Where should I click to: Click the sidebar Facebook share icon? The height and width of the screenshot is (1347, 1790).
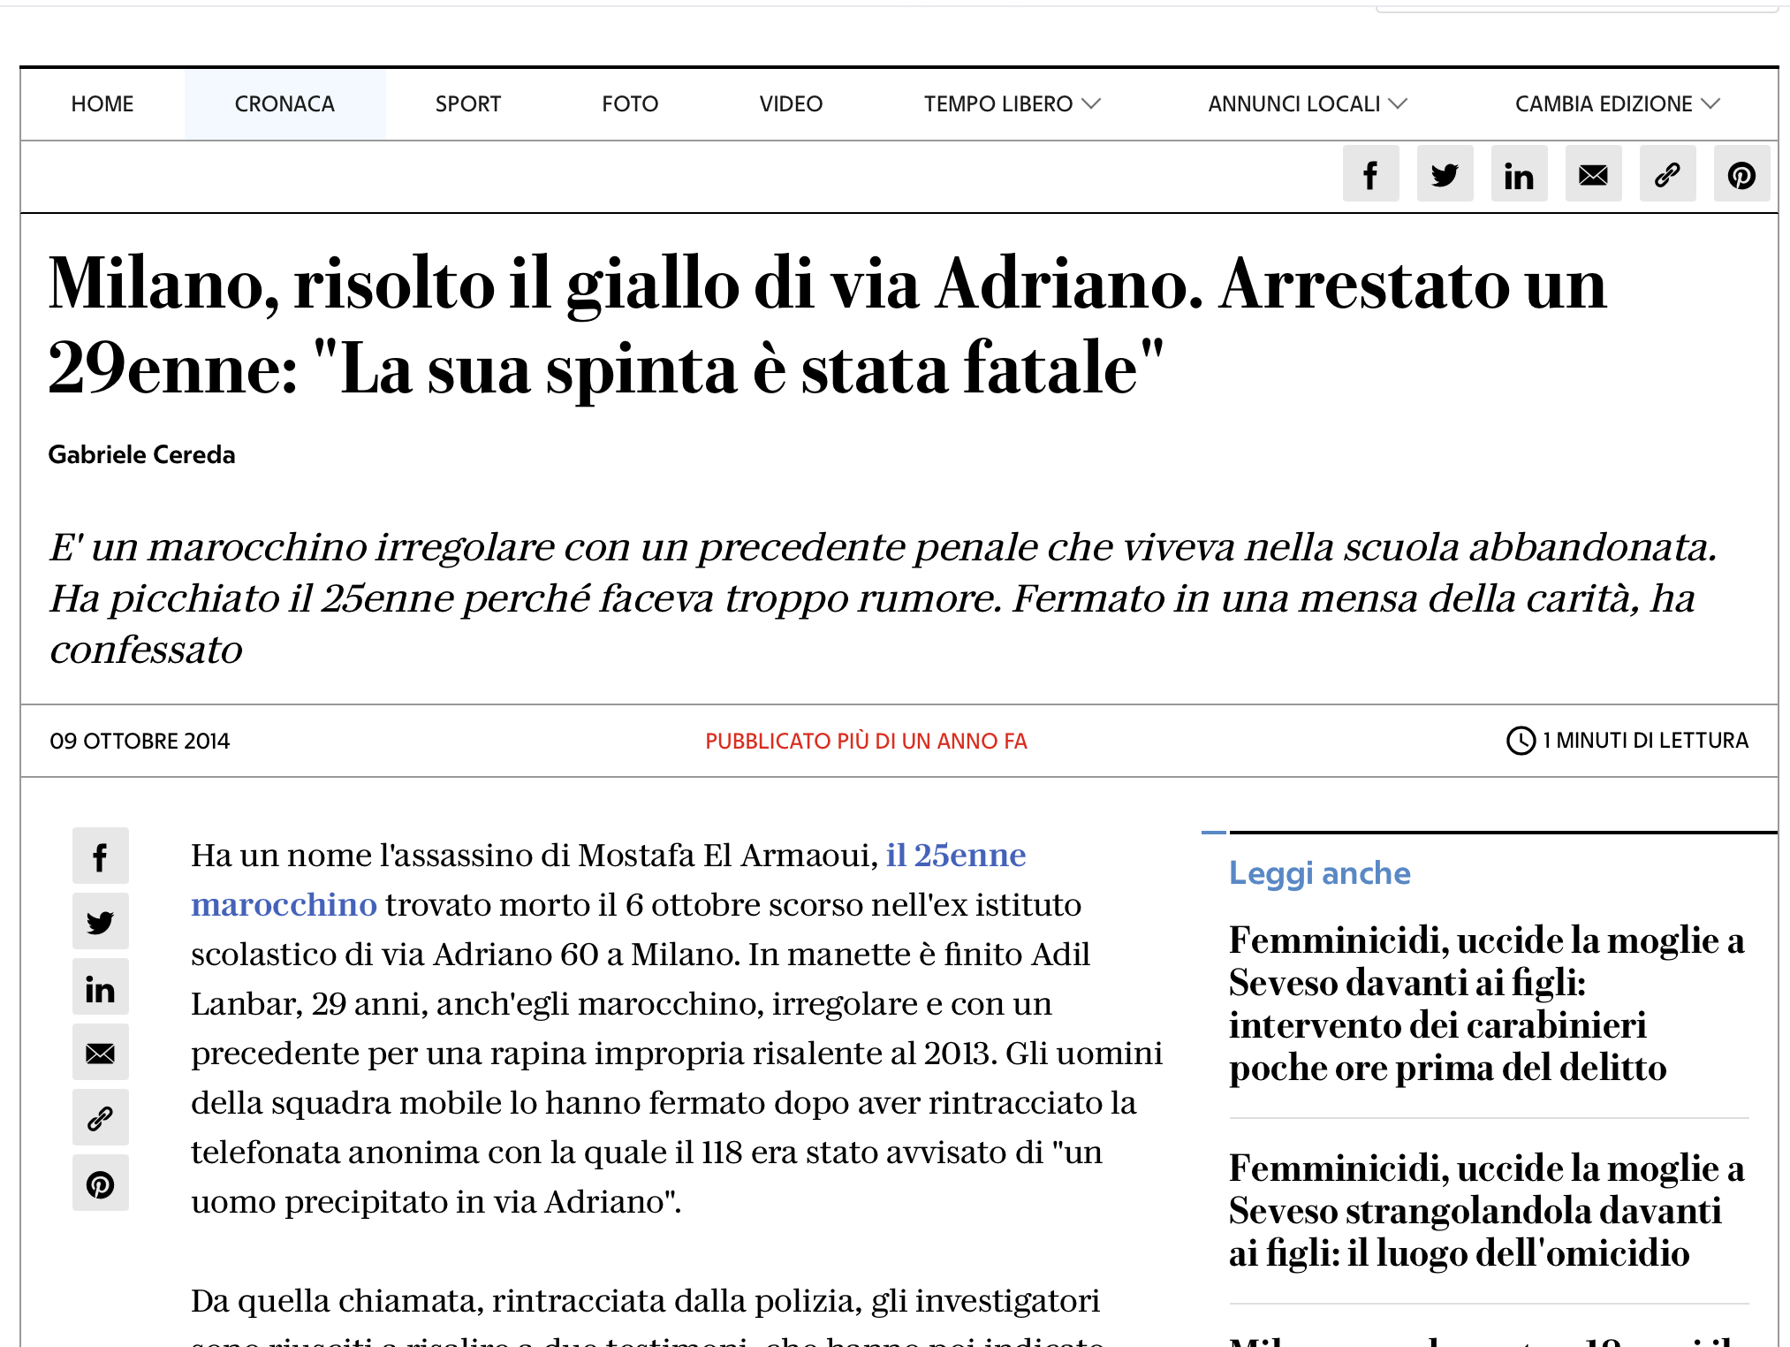tap(101, 856)
